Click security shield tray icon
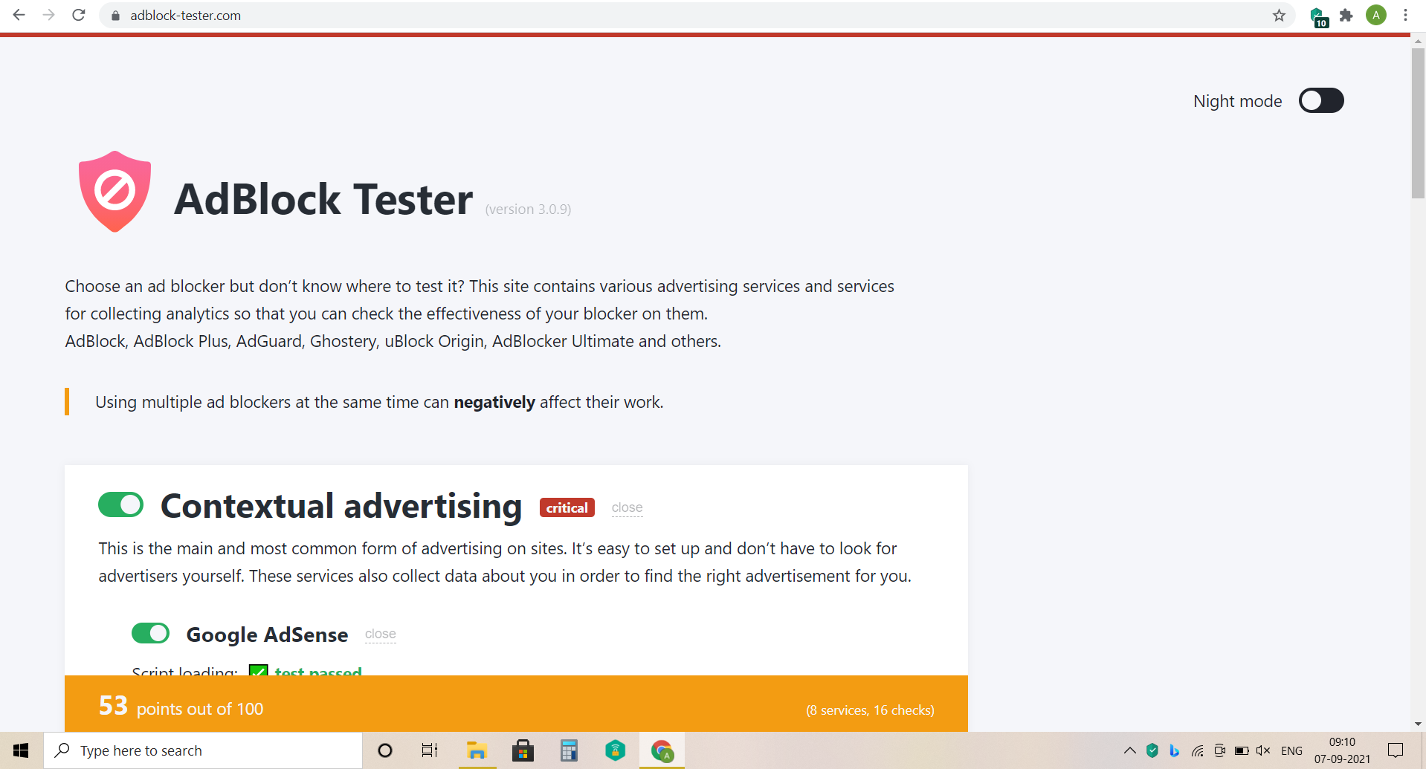This screenshot has width=1426, height=769. (x=1152, y=750)
